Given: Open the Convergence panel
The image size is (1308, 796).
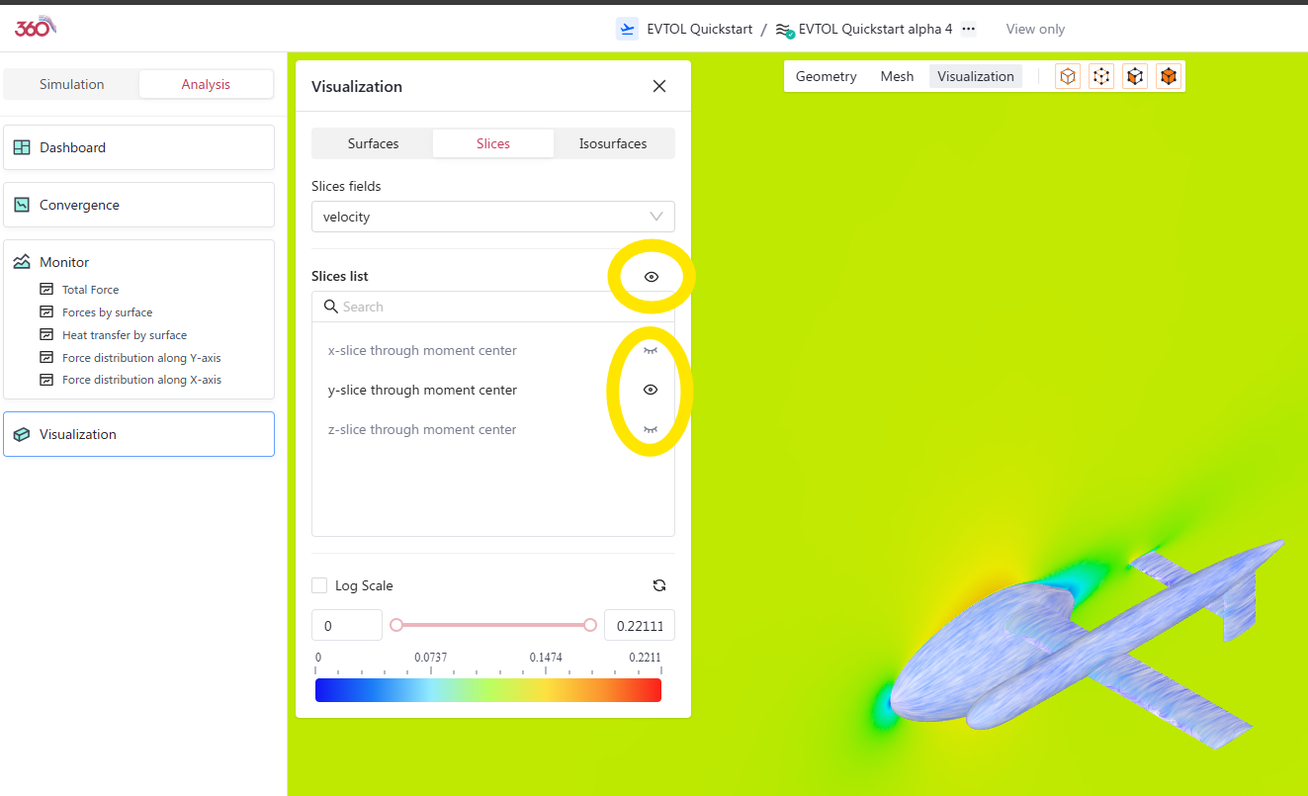Looking at the screenshot, I should (x=138, y=205).
